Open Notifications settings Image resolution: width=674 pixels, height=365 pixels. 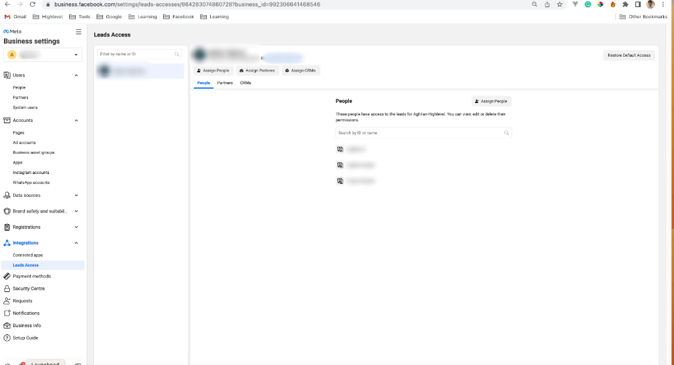pyautogui.click(x=26, y=314)
